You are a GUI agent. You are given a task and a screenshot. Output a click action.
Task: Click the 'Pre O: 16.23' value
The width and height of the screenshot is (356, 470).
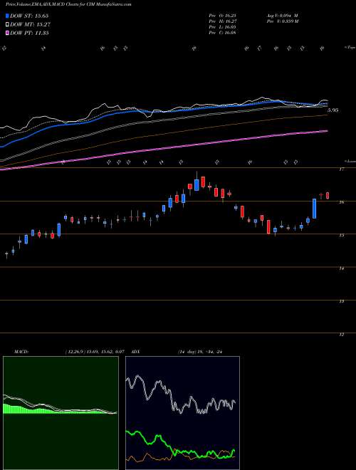pyautogui.click(x=222, y=16)
